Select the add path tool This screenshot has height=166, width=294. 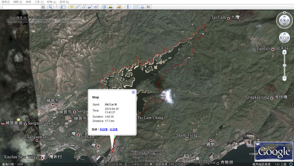[84, 7]
